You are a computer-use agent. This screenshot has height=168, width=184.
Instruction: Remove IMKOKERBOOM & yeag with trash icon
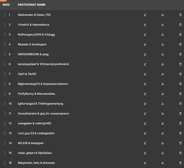tap(180, 54)
